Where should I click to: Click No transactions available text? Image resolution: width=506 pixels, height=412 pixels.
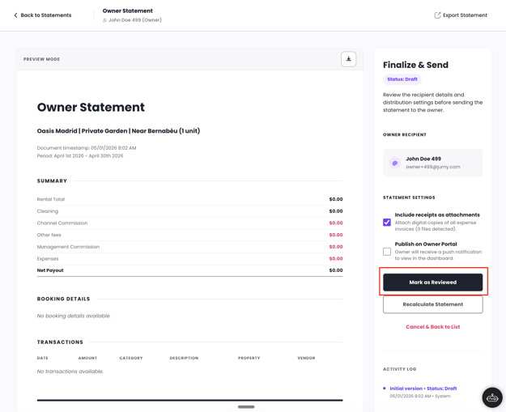point(70,372)
